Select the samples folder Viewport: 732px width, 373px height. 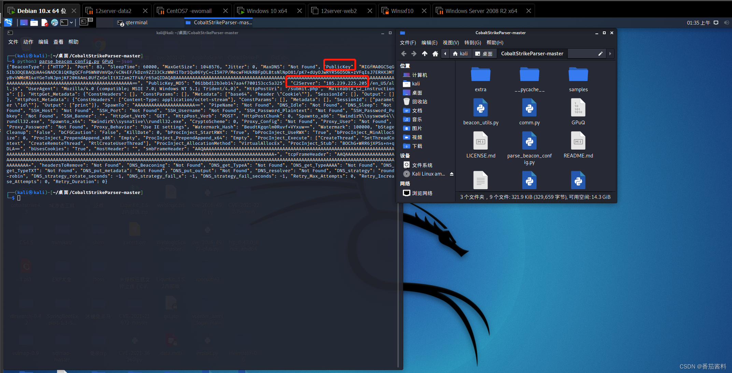click(578, 79)
